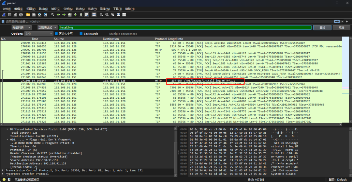Click the zoom in magnifier icon
Image resolution: width=352 pixels, height=182 pixels.
coord(101,15)
